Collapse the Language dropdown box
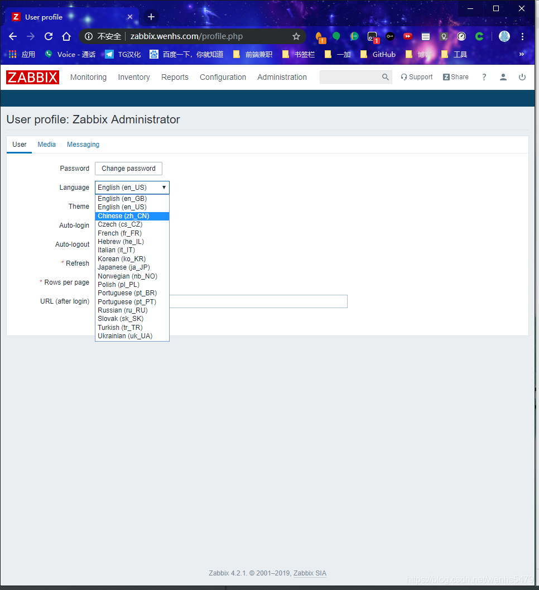Viewport: 539px width, 590px height. pyautogui.click(x=132, y=188)
